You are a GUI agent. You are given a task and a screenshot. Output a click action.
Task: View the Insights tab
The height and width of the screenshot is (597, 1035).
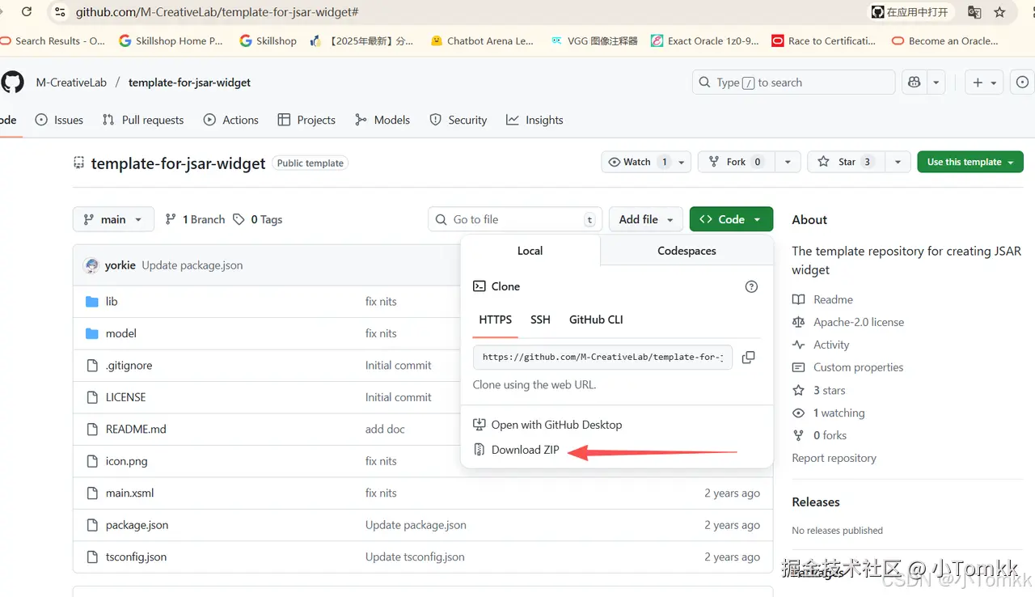coord(534,120)
